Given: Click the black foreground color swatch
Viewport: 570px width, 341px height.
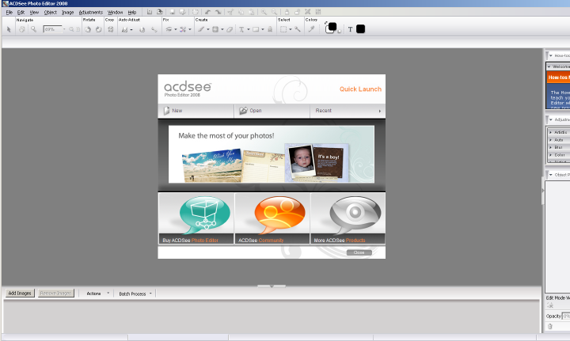Looking at the screenshot, I should (331, 27).
